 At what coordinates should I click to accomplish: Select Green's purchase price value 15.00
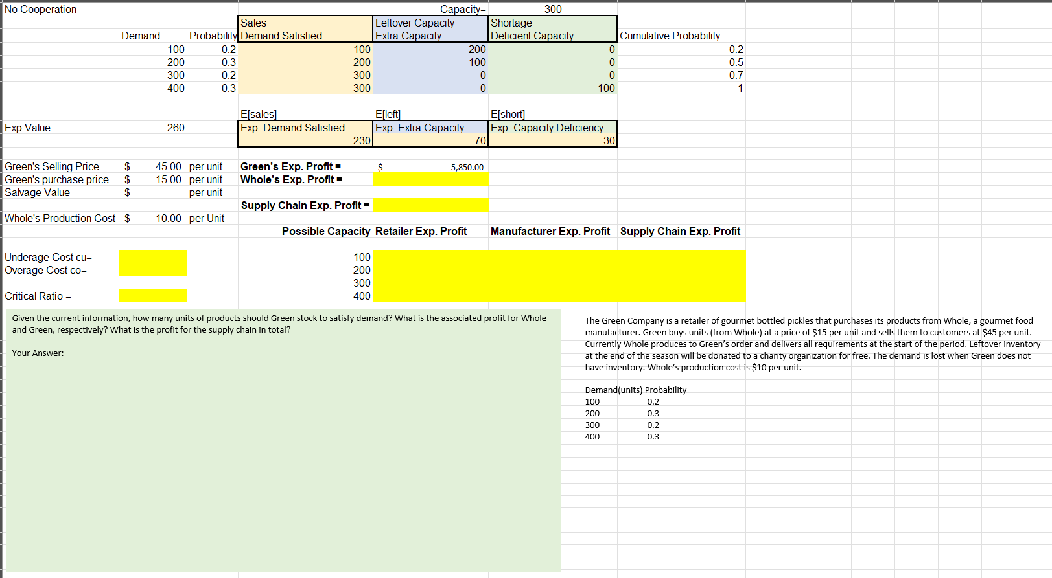pyautogui.click(x=153, y=179)
